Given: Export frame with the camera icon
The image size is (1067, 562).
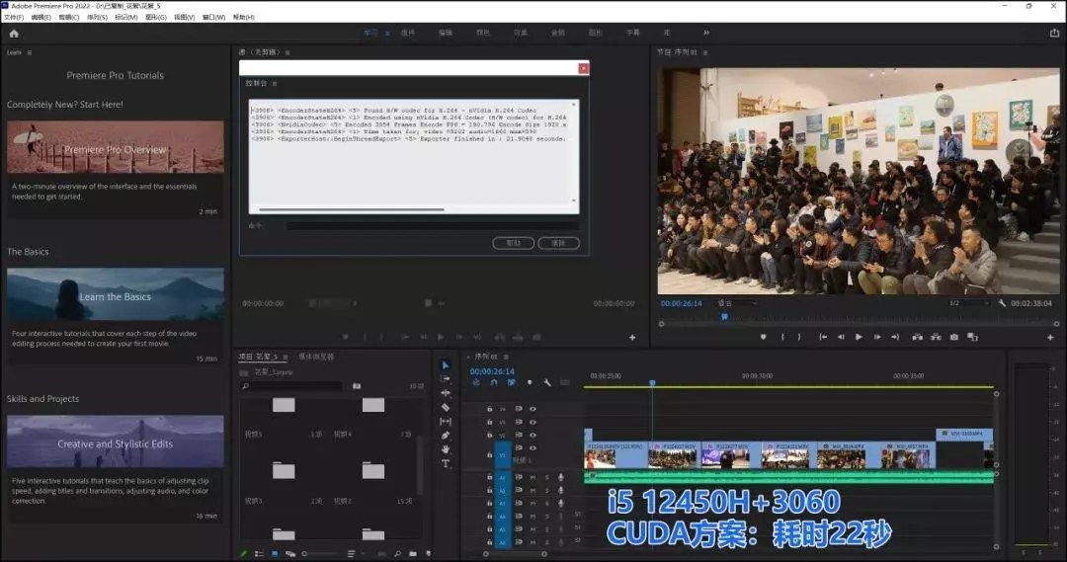Looking at the screenshot, I should (x=954, y=337).
